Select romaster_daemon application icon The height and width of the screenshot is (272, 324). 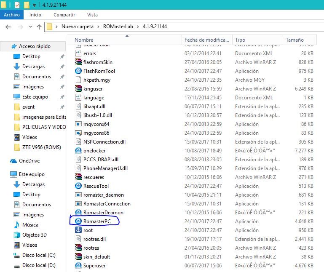point(78,195)
